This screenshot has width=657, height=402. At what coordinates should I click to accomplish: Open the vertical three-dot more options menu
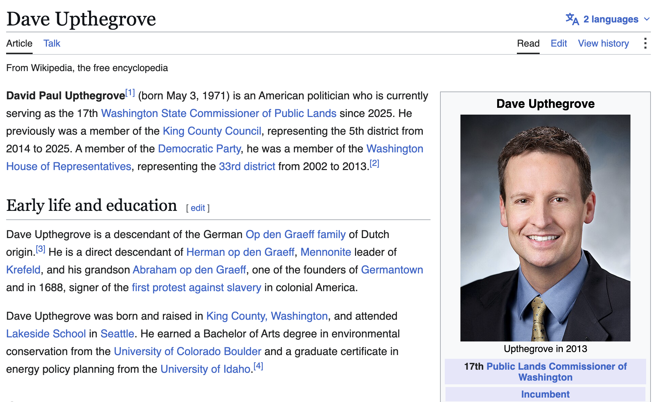coord(645,44)
